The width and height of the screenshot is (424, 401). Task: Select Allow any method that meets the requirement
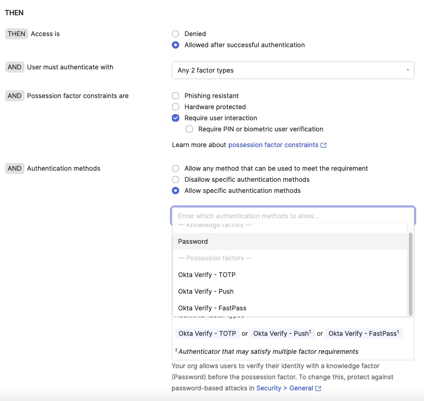176,168
